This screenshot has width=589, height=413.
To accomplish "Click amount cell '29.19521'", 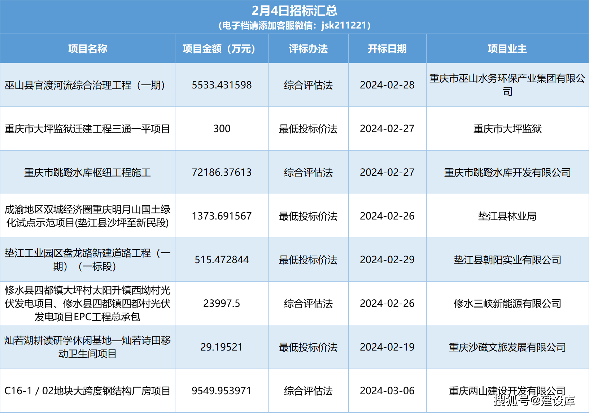I will pyautogui.click(x=222, y=347).
